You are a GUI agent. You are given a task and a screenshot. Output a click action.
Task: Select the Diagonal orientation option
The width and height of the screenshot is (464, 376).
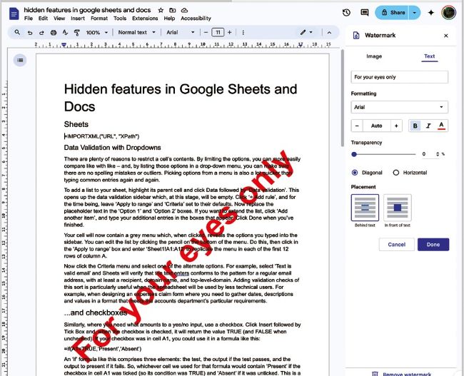click(x=355, y=172)
